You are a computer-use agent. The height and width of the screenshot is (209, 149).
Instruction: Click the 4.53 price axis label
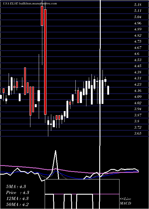tap(138, 60)
